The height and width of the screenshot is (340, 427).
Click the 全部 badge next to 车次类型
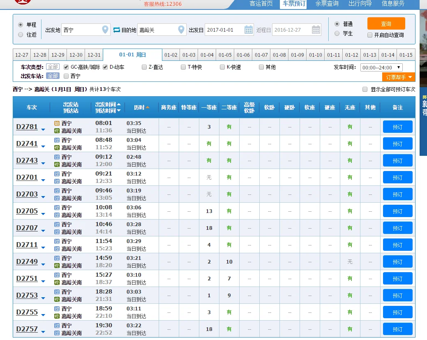tap(53, 66)
